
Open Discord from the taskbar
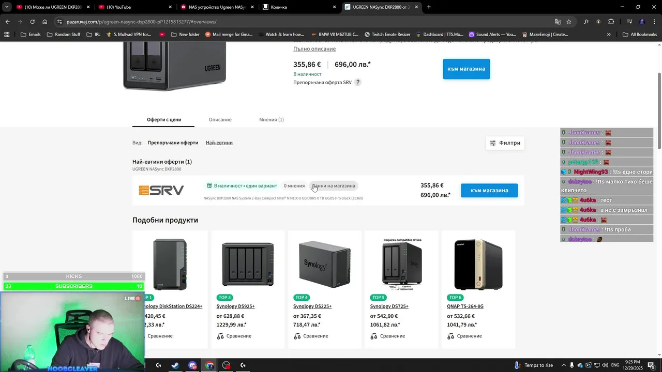[192, 365]
